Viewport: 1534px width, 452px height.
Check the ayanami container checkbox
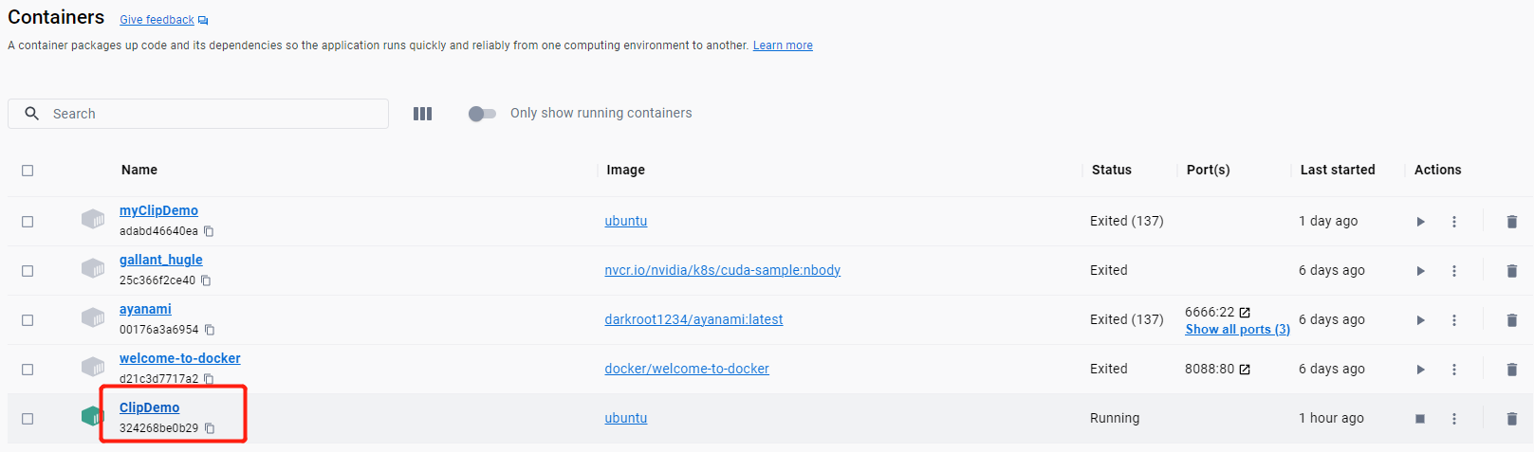coord(28,320)
